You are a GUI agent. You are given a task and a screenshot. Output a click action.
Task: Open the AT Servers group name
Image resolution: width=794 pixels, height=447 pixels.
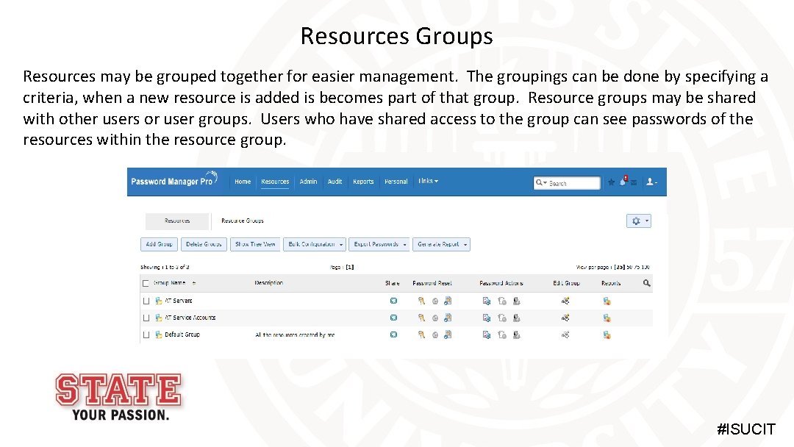pyautogui.click(x=178, y=301)
